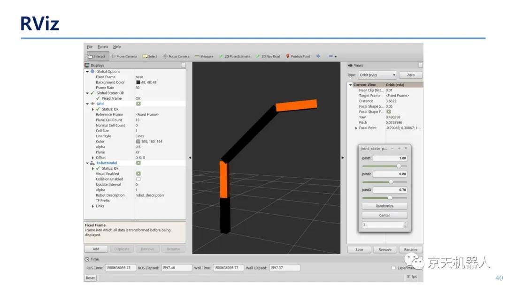Click Randomize in the joint state publisher
The image size is (507, 285).
[x=384, y=206]
